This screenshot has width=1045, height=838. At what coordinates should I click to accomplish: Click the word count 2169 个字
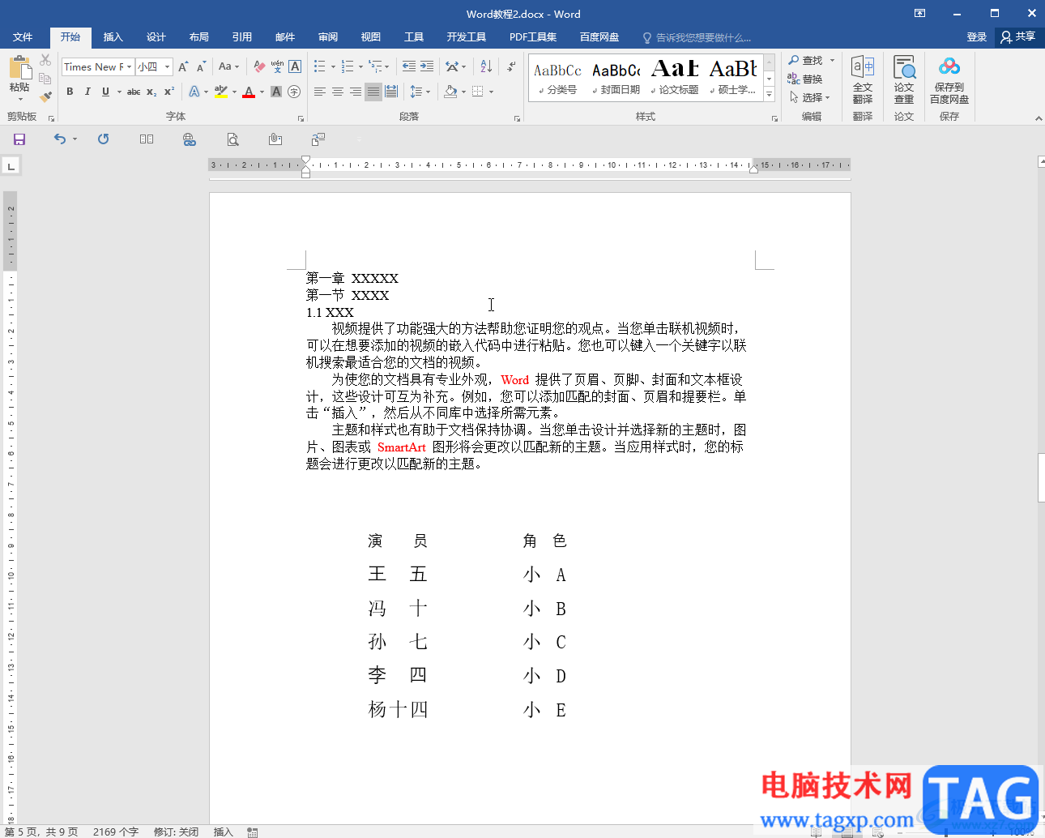(116, 832)
